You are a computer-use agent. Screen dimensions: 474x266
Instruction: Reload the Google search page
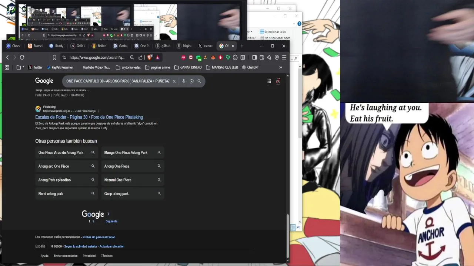(x=22, y=57)
